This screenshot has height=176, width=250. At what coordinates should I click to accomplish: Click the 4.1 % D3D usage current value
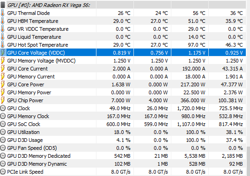(x=124, y=140)
